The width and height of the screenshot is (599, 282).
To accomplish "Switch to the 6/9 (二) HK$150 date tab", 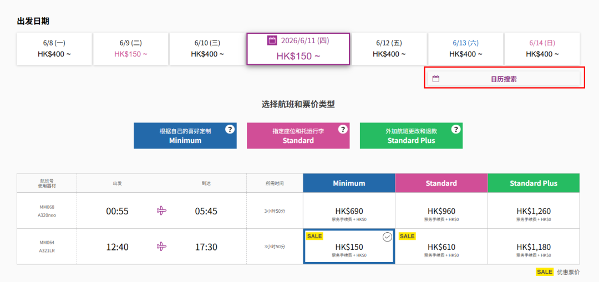I will 131,49.
